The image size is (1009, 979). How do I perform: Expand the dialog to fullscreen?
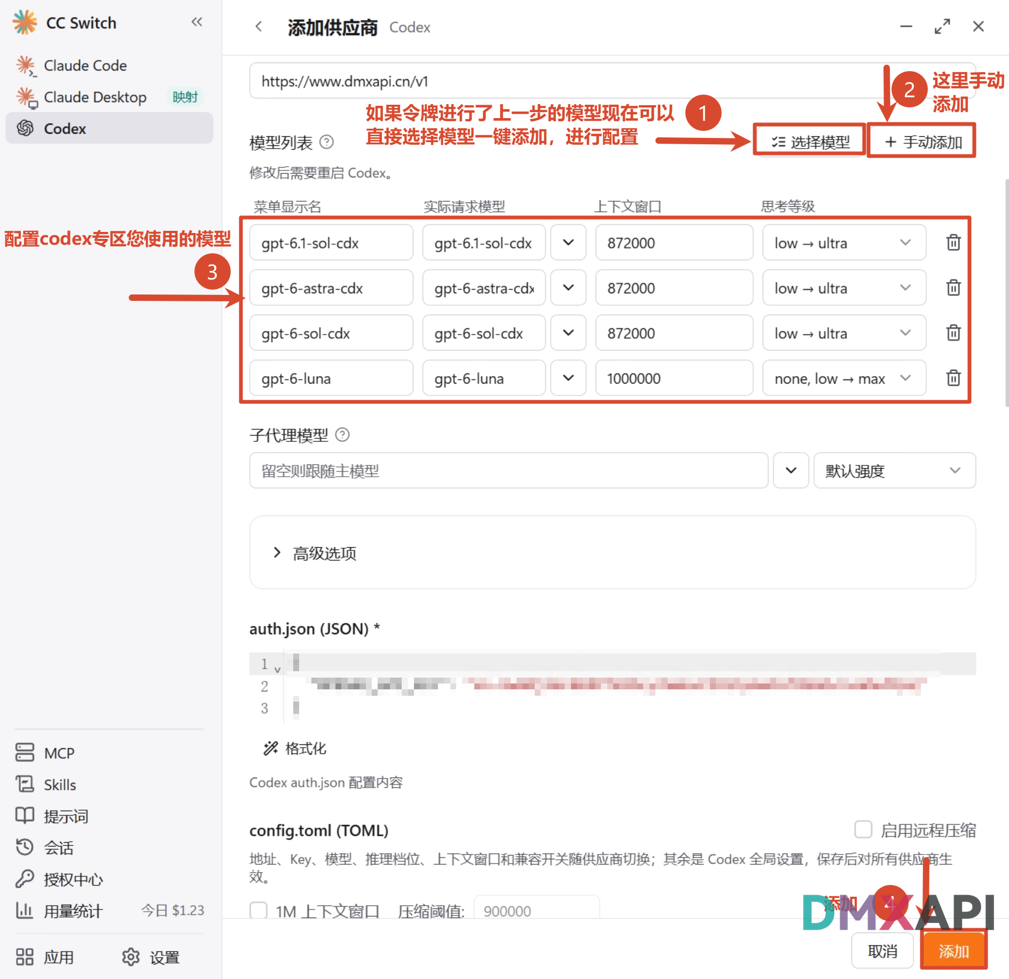942,26
